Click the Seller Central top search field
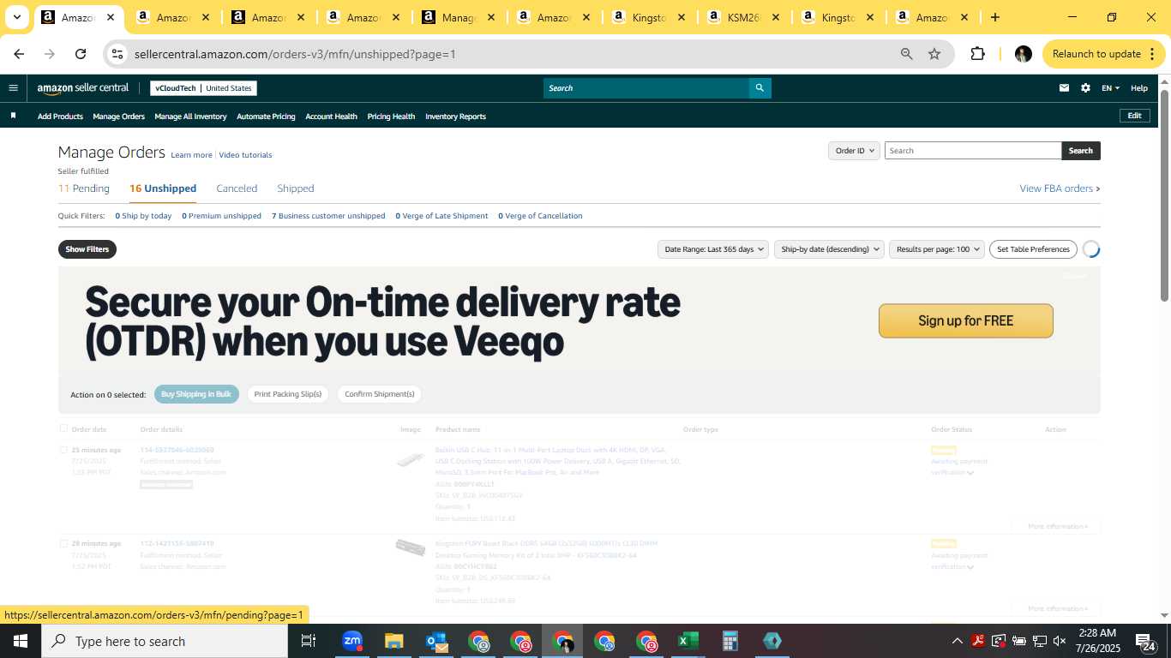Screen dimensions: 1171x658 646,88
